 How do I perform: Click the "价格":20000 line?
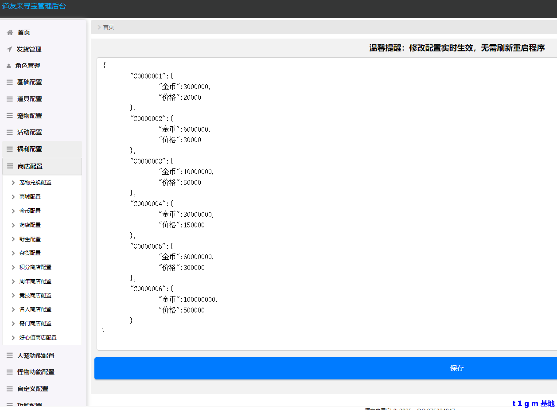tap(180, 97)
